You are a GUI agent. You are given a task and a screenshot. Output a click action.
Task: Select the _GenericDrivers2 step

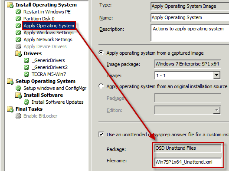coord(49,67)
